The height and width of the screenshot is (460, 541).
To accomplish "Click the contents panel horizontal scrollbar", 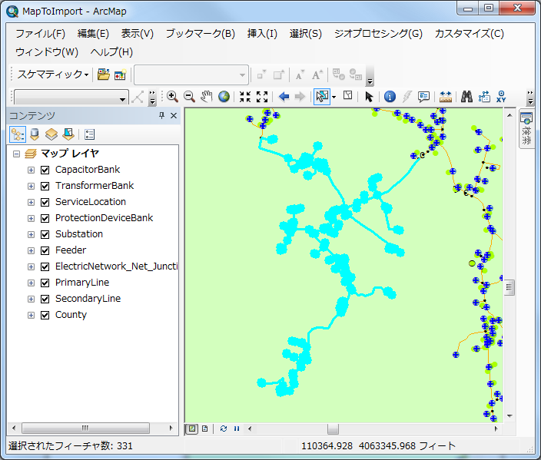I will (85, 429).
